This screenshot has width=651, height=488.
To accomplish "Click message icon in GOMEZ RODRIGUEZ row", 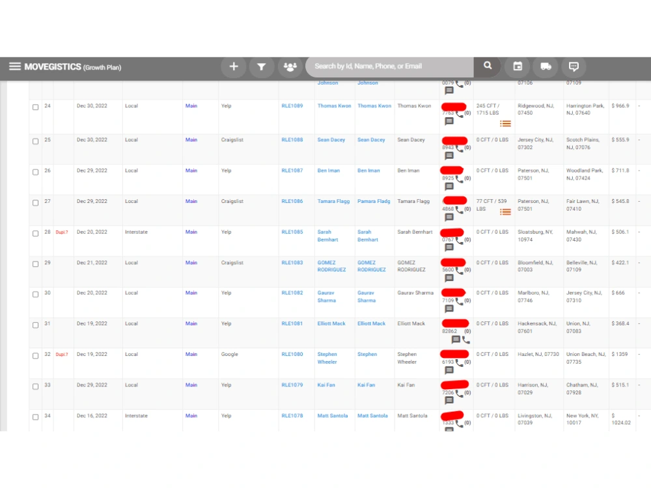I will click(x=449, y=278).
